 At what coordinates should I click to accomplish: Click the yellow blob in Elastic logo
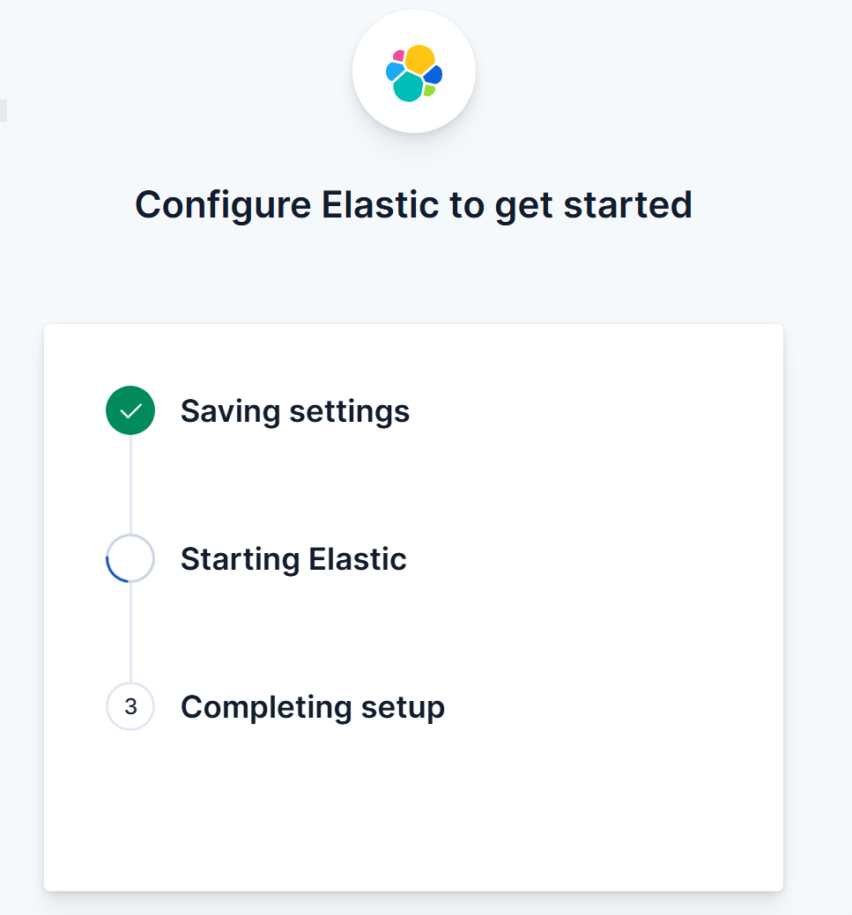tap(420, 59)
